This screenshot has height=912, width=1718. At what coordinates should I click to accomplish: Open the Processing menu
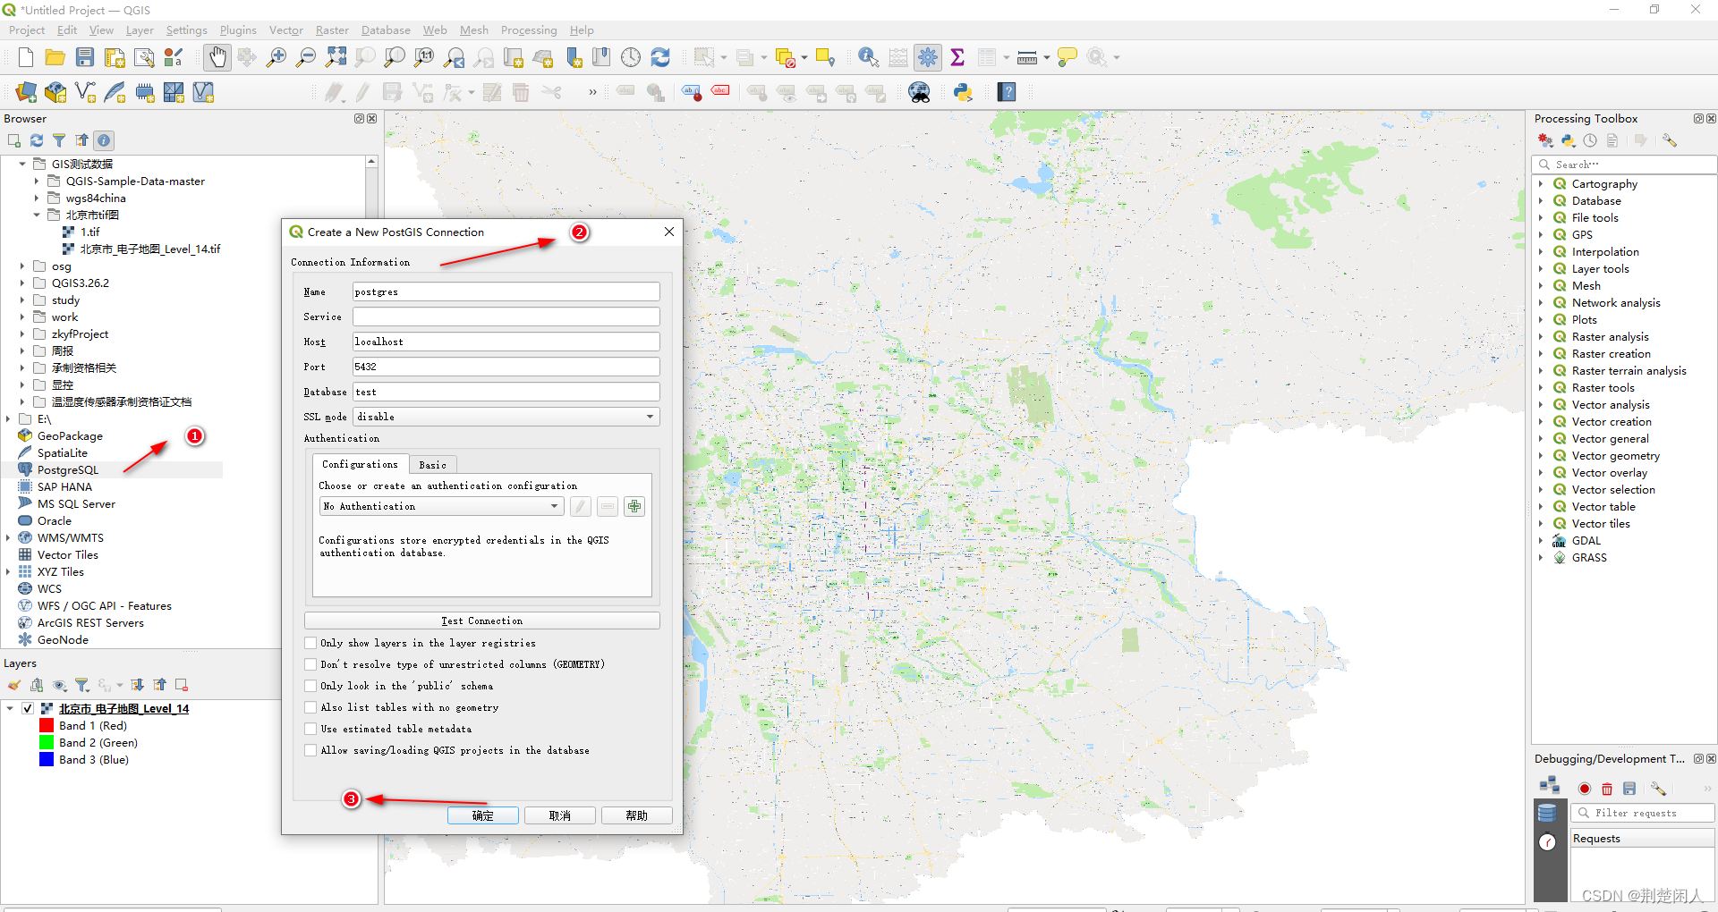[x=529, y=30]
